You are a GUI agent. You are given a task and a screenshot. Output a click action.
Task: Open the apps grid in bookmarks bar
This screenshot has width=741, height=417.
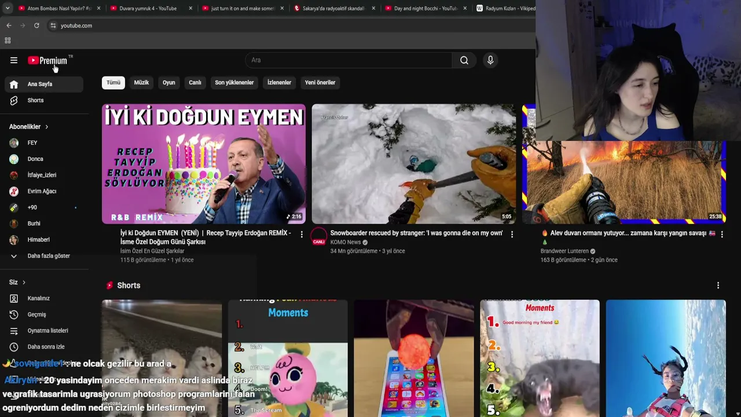point(8,41)
